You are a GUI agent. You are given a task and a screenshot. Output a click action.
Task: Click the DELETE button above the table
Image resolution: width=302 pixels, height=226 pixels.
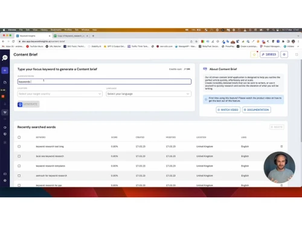tap(277, 127)
